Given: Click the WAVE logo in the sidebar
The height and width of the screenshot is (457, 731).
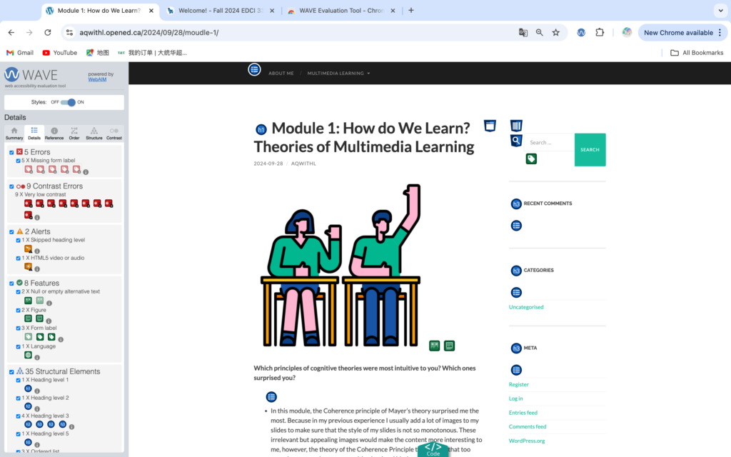Looking at the screenshot, I should [31, 74].
